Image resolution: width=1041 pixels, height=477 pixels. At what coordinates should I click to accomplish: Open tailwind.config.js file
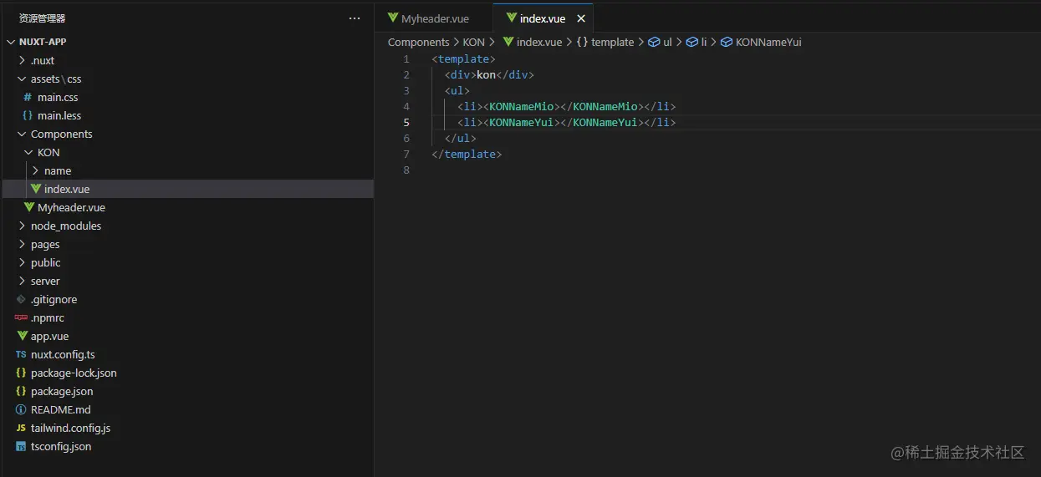[70, 428]
